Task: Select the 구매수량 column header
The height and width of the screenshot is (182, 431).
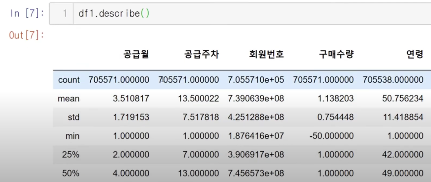Action: tap(336, 55)
